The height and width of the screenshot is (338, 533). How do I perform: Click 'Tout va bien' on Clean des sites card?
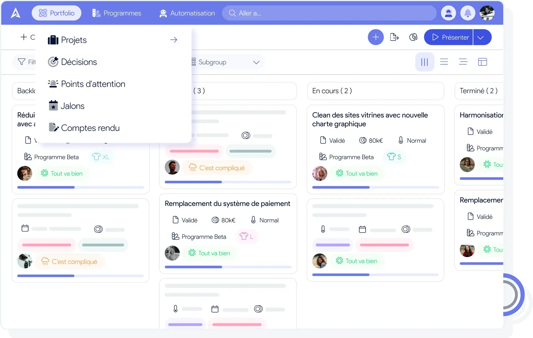(x=357, y=174)
